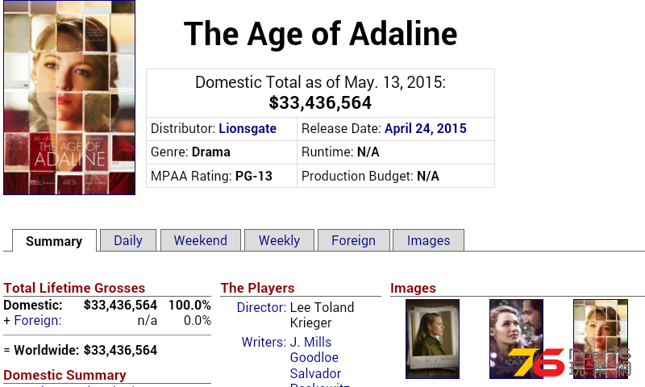
Task: Click the Writers link
Action: pos(264,342)
